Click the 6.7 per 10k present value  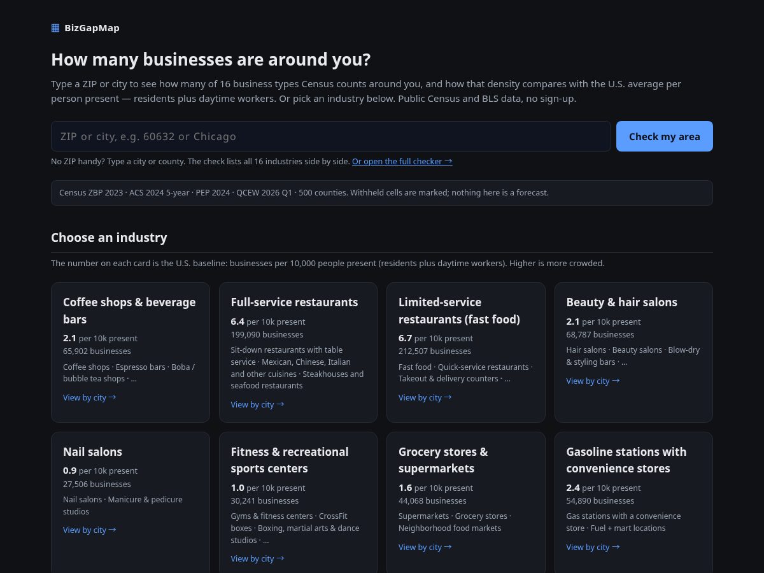436,339
